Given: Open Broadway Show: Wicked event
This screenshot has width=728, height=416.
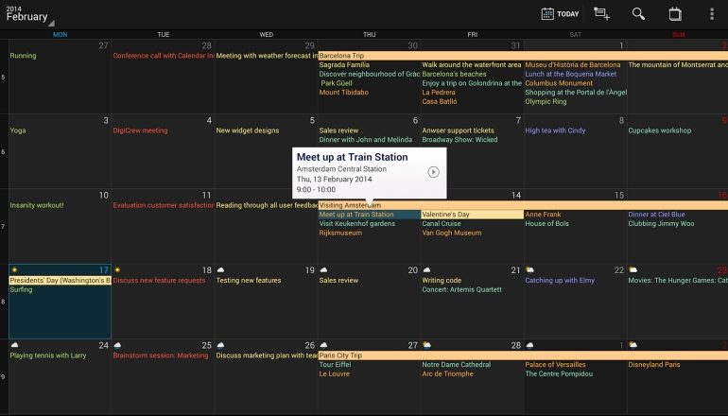Looking at the screenshot, I should [x=459, y=140].
